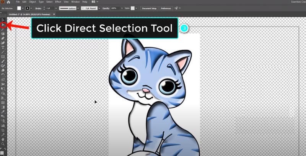
Task: Open the Effect menu
Action: click(58, 2)
